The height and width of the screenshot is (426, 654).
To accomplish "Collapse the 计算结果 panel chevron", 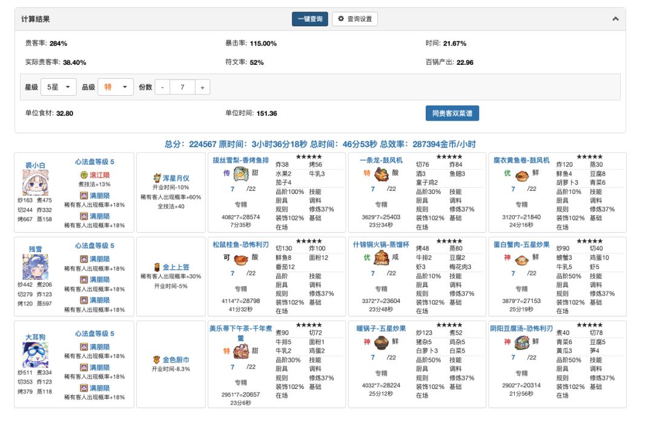I will point(615,19).
